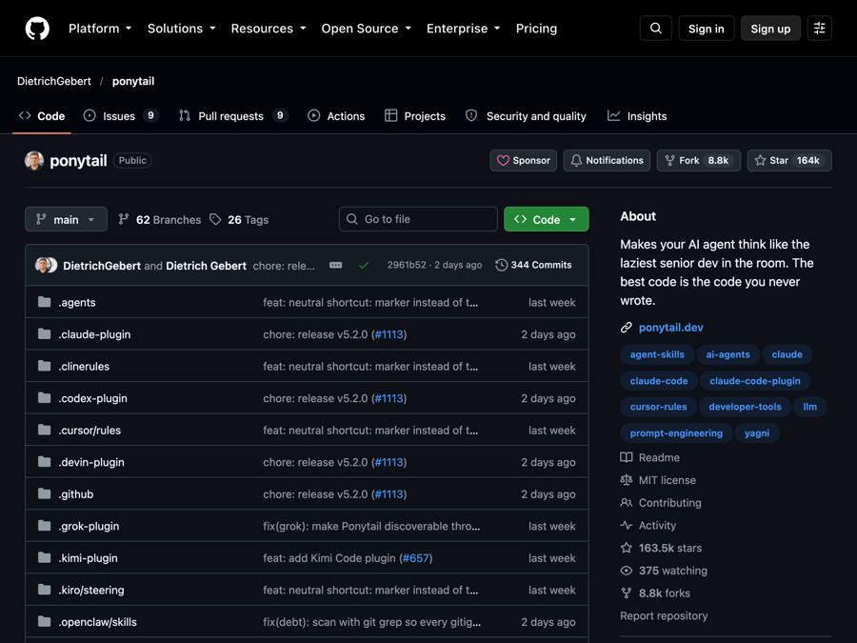
Task: Open the search magnifier in header
Action: click(x=656, y=29)
